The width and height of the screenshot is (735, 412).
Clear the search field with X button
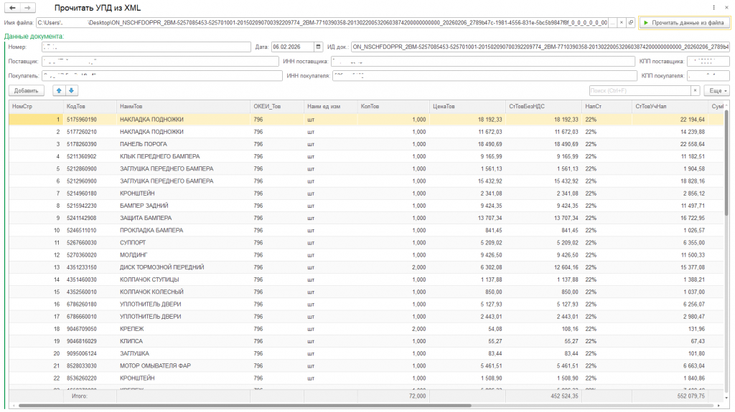point(696,91)
